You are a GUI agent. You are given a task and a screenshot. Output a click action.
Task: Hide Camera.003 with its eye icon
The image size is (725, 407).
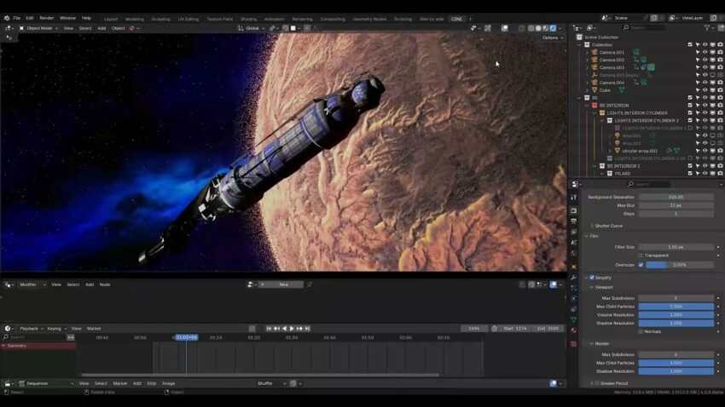pyautogui.click(x=705, y=67)
